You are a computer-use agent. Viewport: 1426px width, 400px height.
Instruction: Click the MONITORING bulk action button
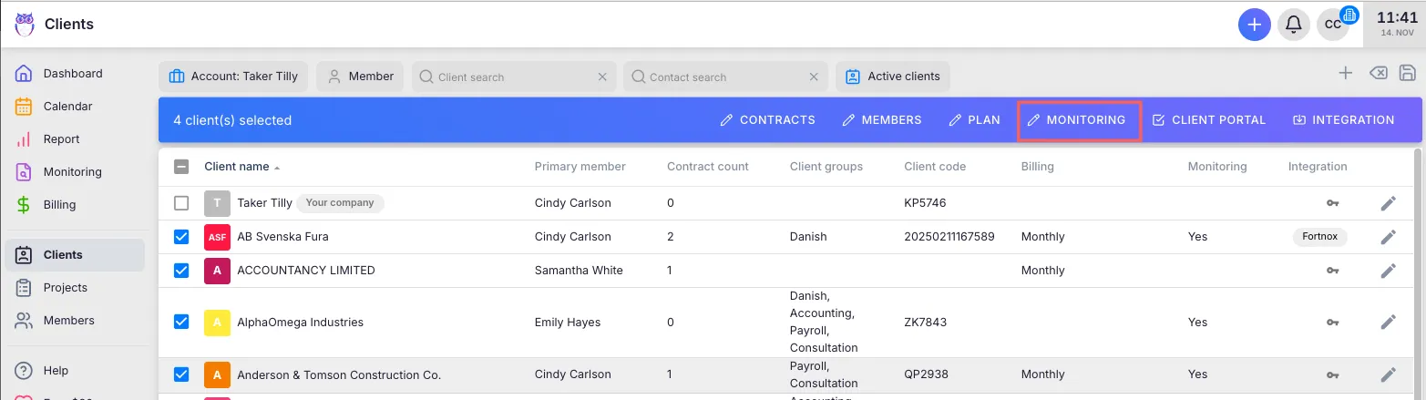pos(1078,120)
